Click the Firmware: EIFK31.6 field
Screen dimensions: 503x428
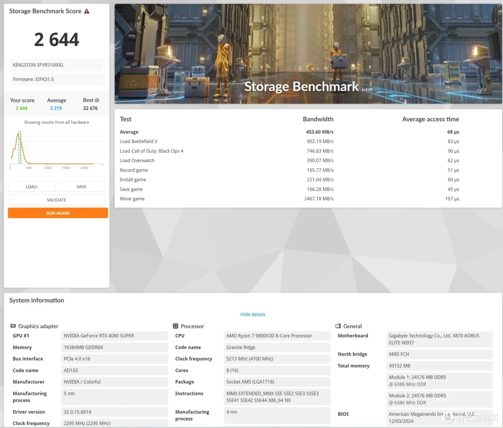coord(56,79)
